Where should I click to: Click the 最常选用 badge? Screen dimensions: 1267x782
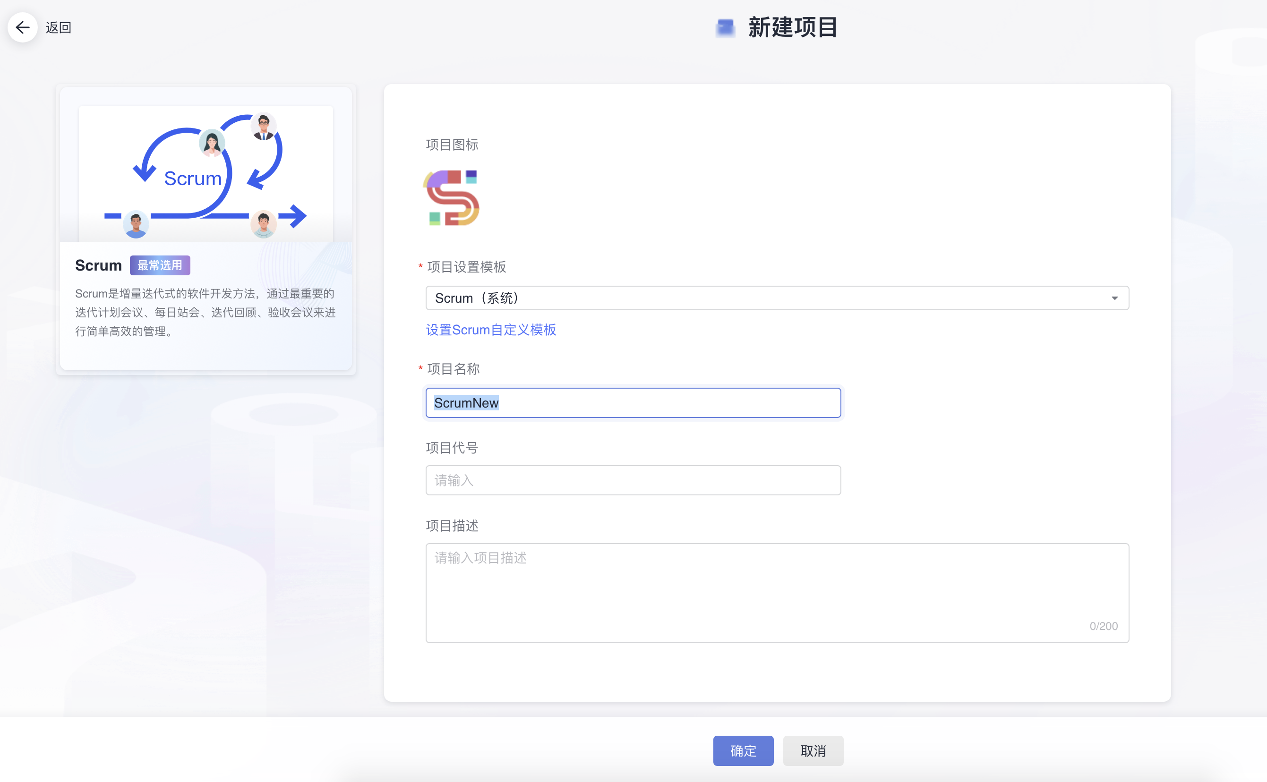pyautogui.click(x=160, y=265)
